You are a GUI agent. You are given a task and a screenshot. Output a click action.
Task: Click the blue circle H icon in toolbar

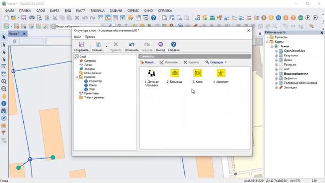coord(278,18)
